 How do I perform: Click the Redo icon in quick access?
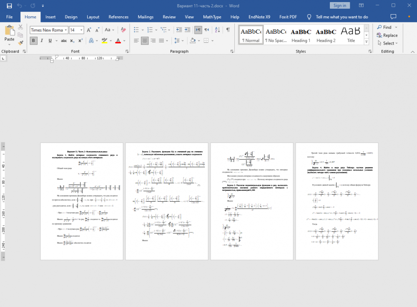33,5
